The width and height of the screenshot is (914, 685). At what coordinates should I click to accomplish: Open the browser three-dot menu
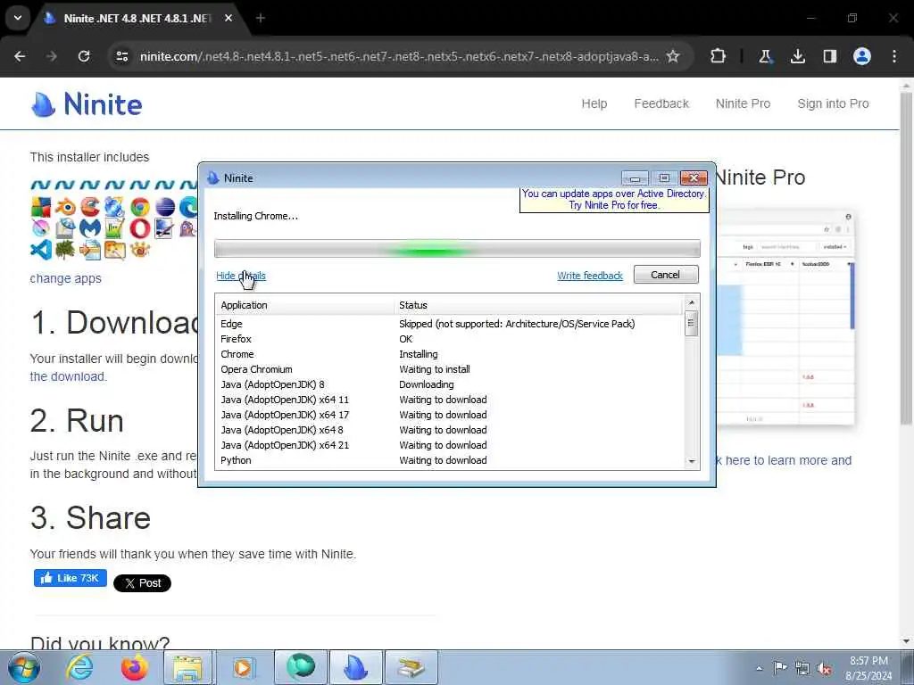tap(894, 56)
